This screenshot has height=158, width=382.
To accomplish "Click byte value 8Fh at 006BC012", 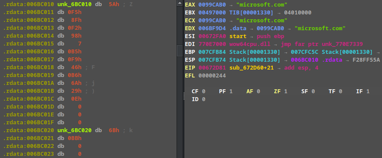I will tap(76, 20).
